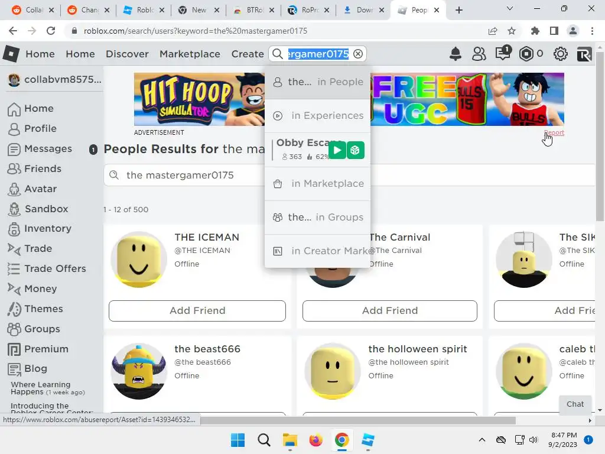
Task: Clear the navbar search field
Action: [358, 54]
